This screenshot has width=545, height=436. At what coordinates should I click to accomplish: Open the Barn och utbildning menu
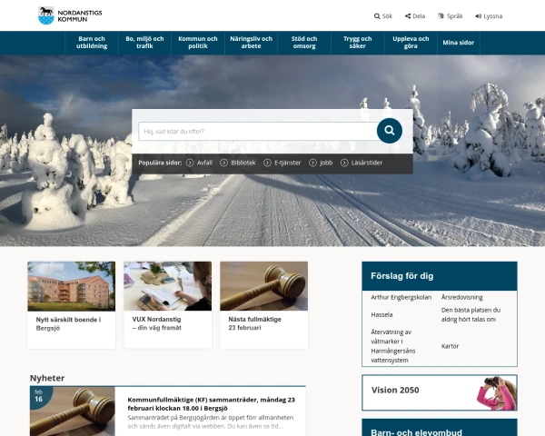pyautogui.click(x=92, y=43)
